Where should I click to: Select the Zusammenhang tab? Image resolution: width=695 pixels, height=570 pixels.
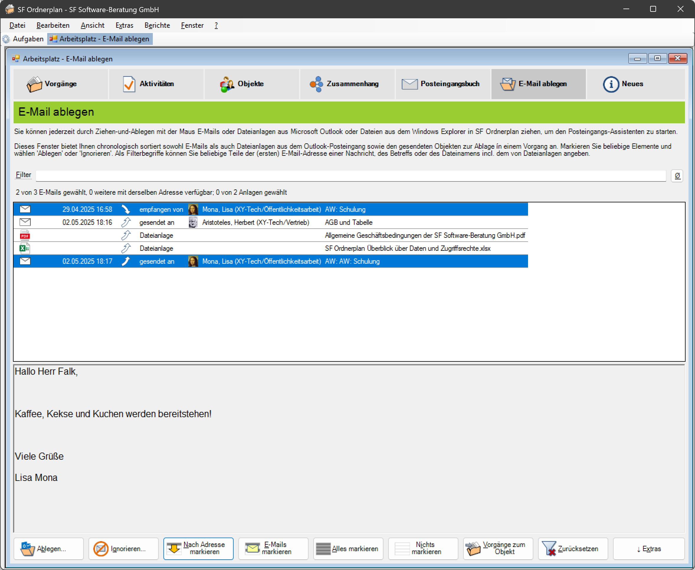tap(347, 84)
